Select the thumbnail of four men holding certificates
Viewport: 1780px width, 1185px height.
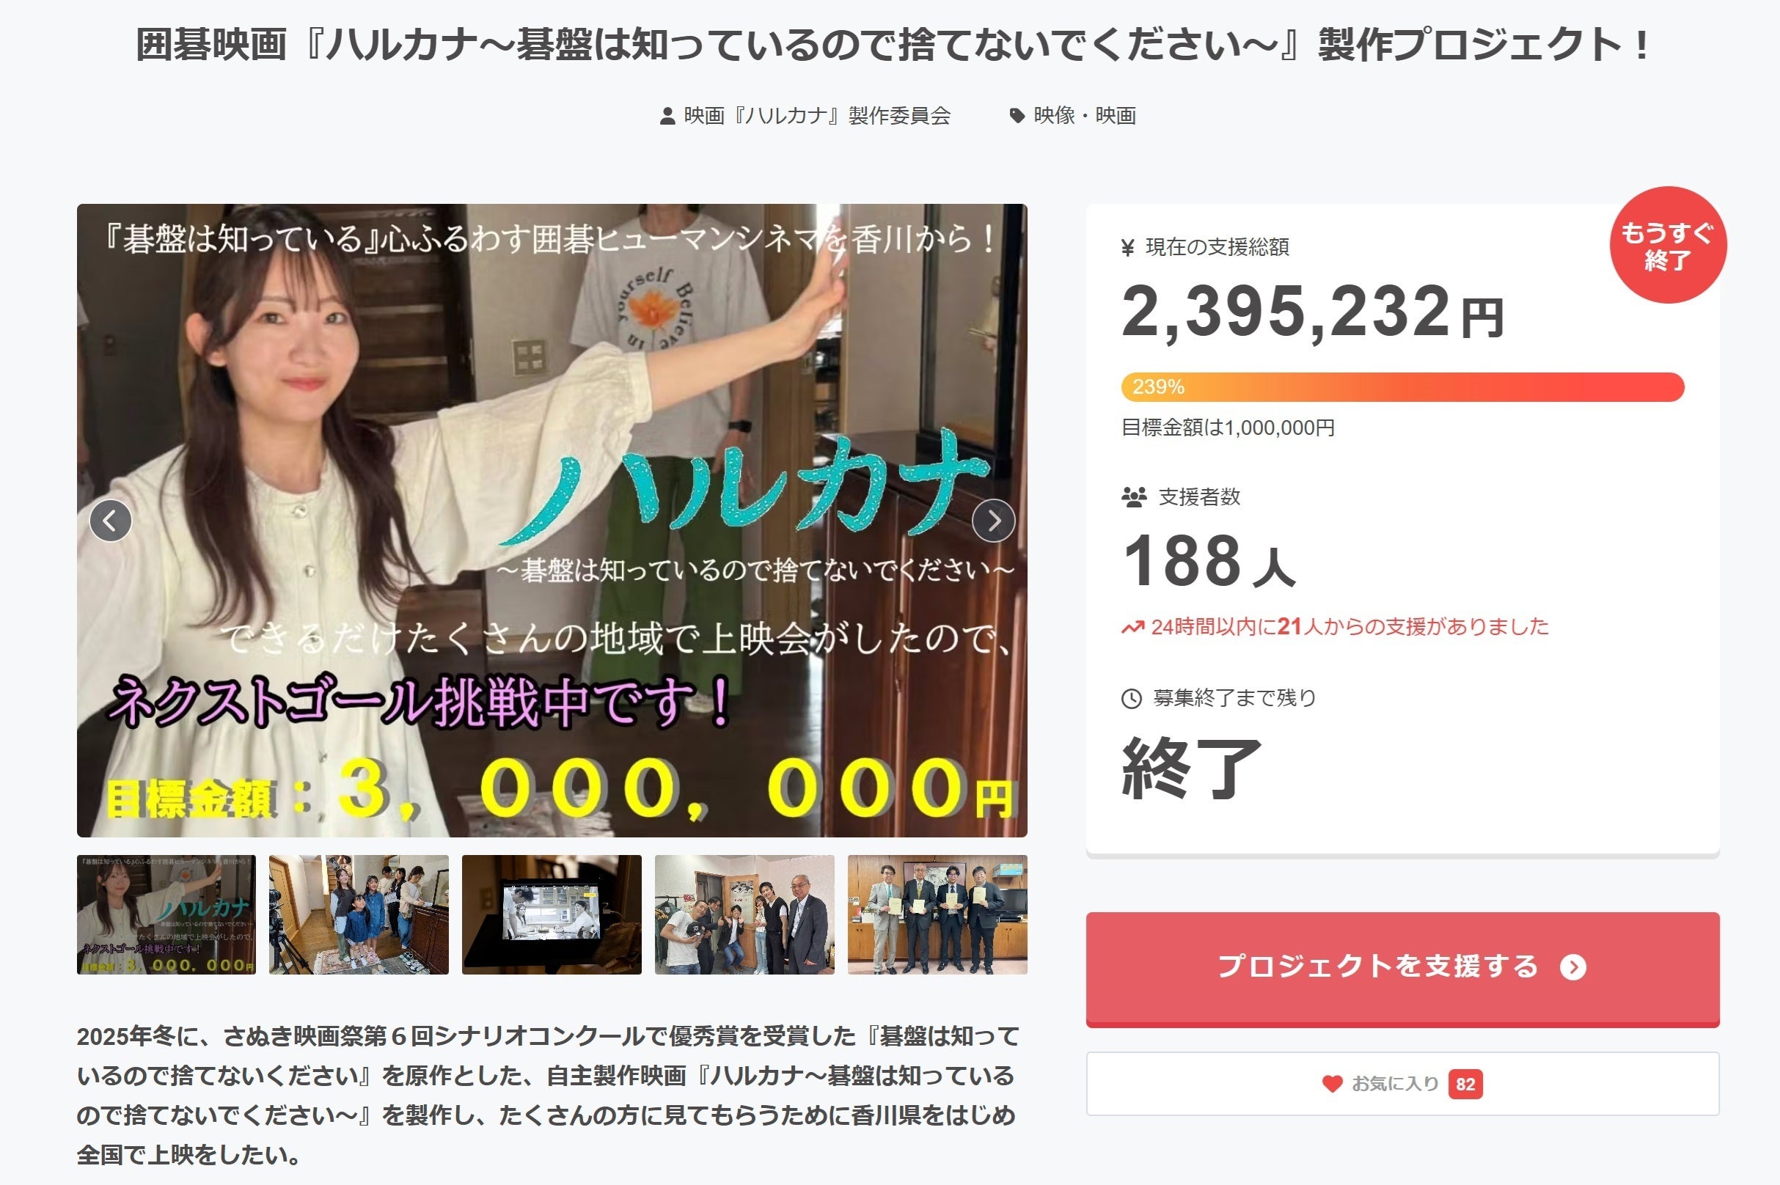tap(937, 914)
